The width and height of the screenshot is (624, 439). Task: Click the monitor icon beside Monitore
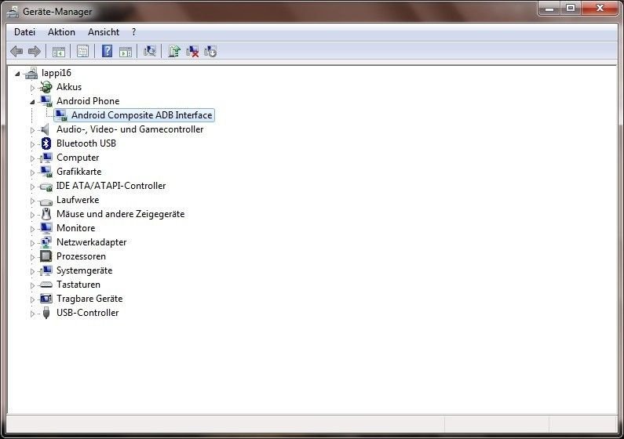46,228
